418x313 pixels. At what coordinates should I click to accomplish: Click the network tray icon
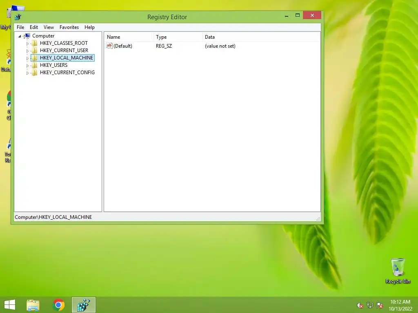pos(370,305)
